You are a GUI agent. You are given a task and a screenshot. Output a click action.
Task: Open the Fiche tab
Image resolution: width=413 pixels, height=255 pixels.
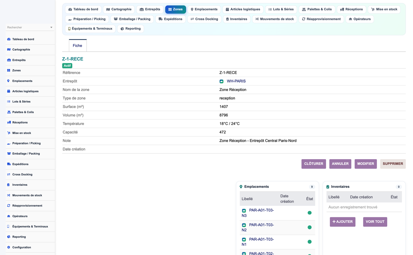click(x=77, y=46)
